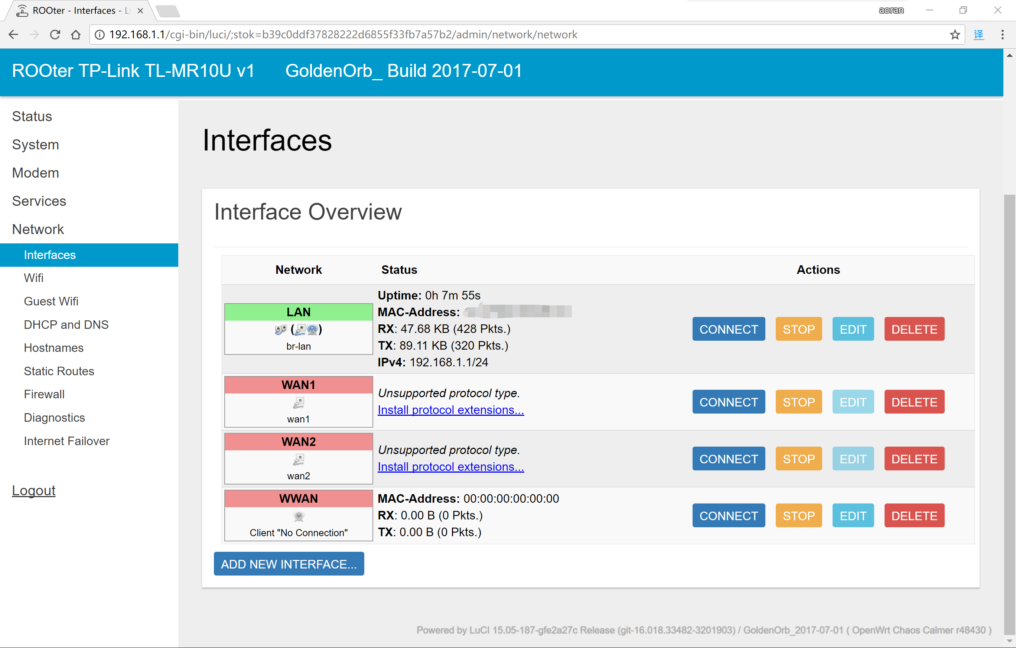
Task: Bookmark this page with the star icon
Action: [955, 35]
